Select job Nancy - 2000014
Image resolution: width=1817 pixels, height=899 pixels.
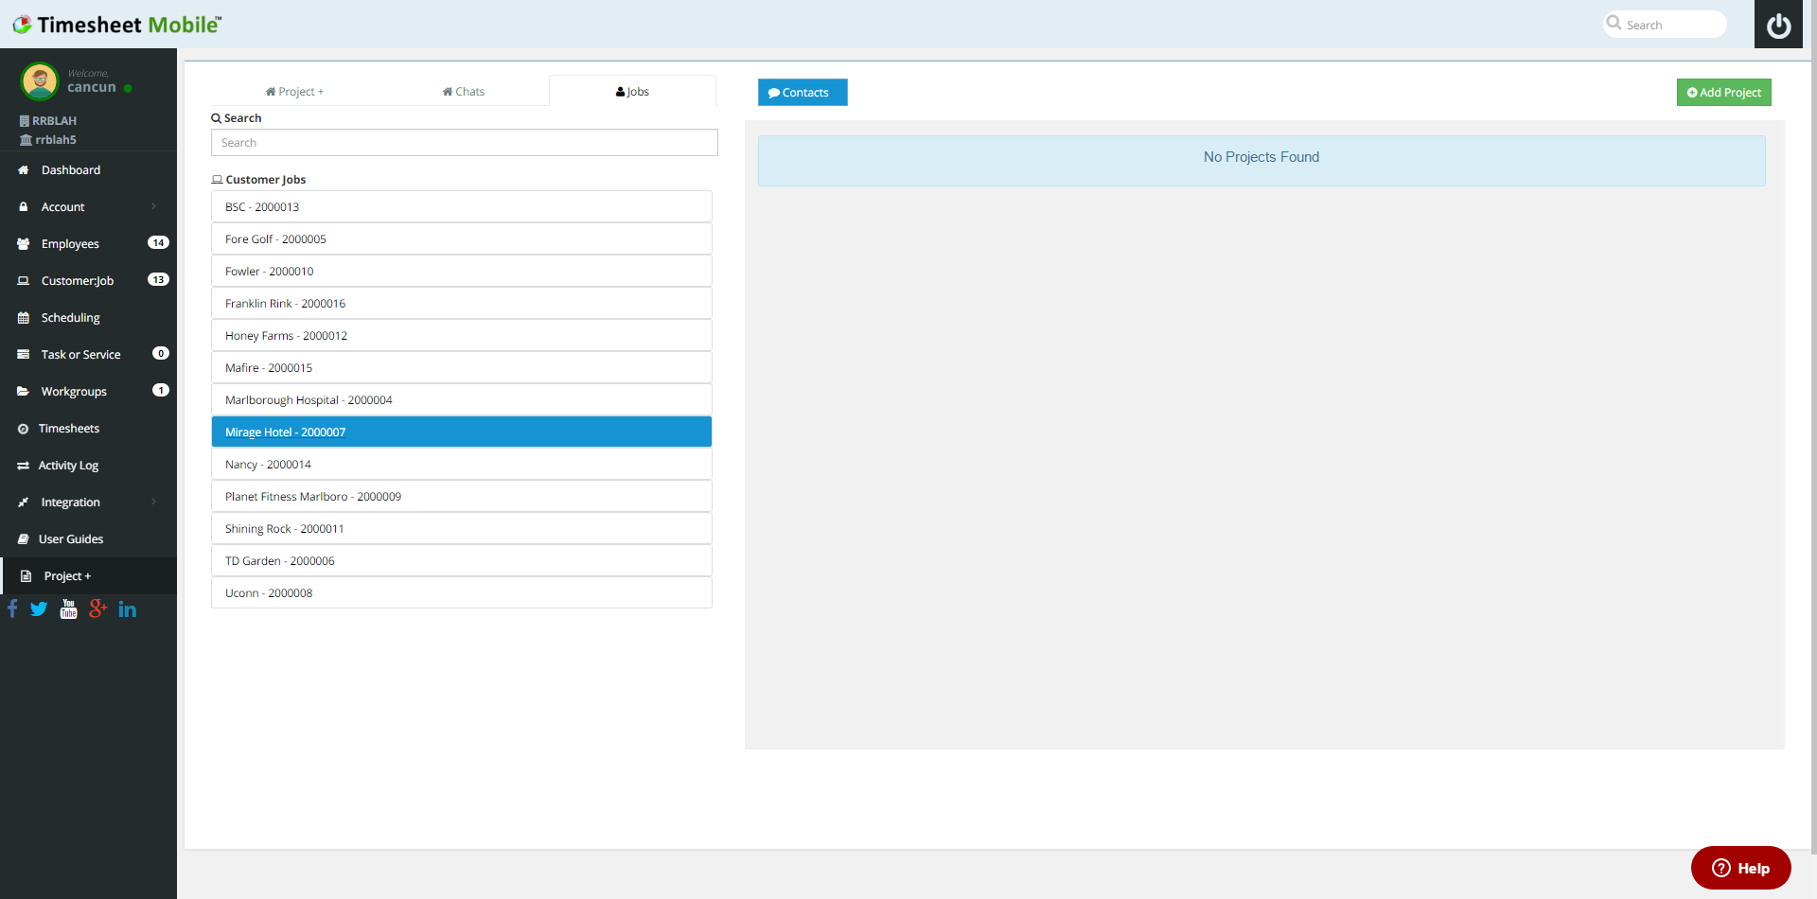tap(462, 465)
